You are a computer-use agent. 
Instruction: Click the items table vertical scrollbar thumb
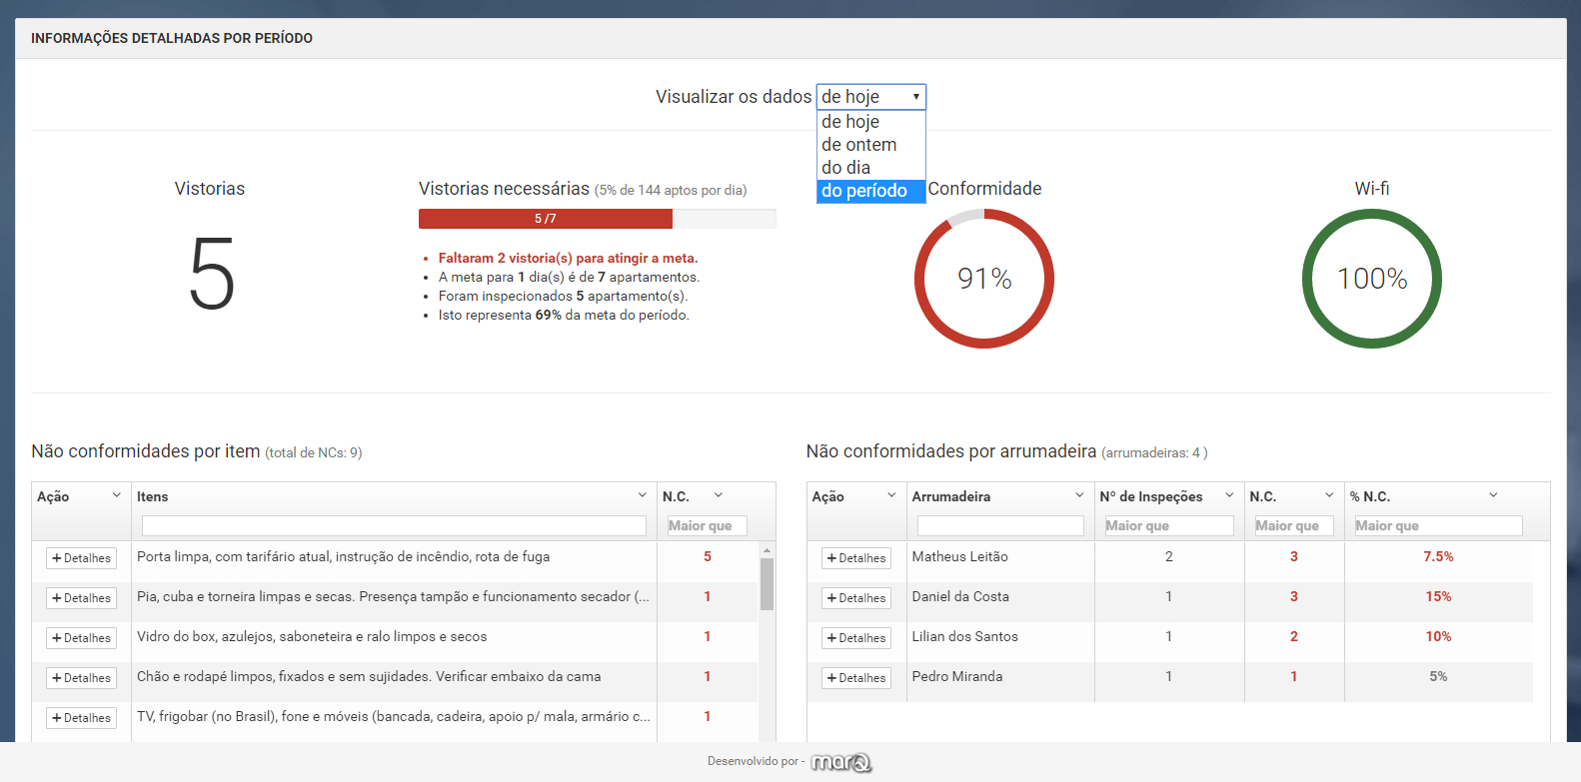(767, 584)
